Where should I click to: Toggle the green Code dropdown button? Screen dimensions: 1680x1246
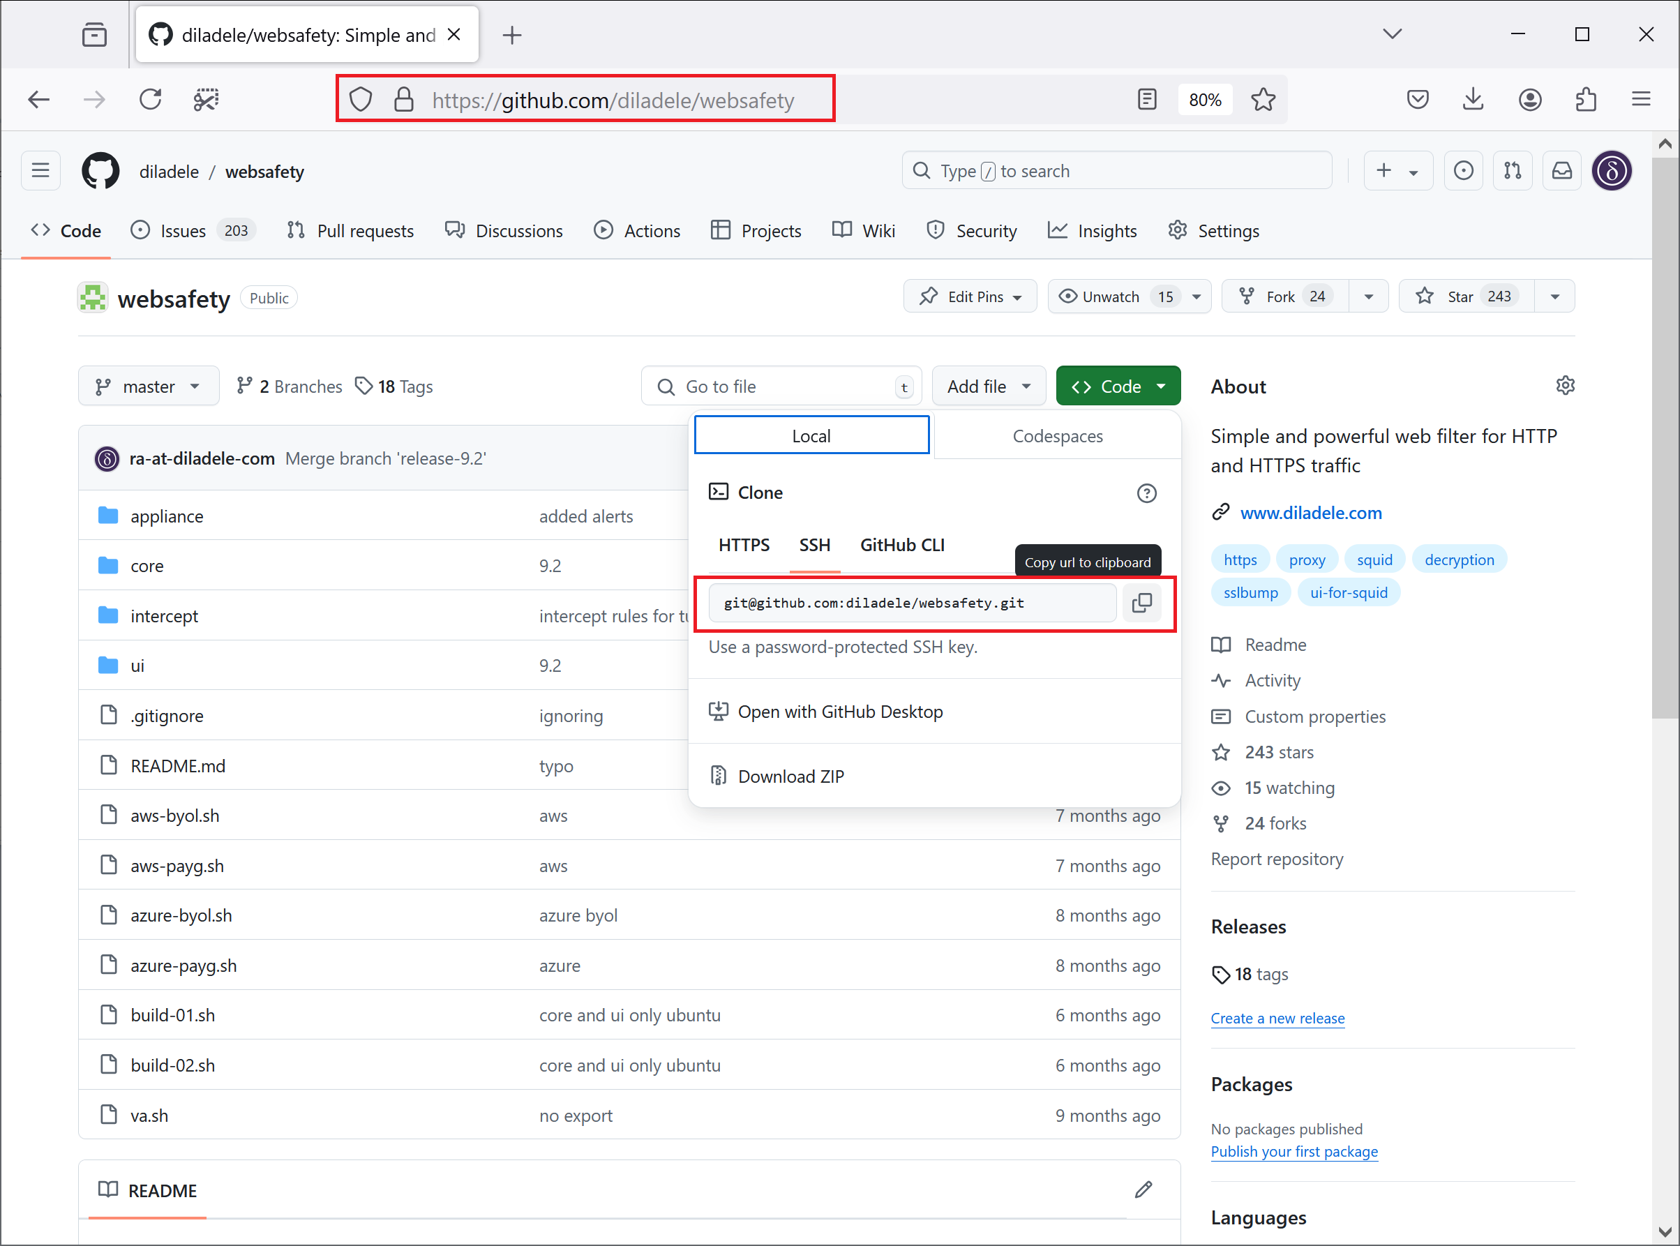click(x=1118, y=386)
